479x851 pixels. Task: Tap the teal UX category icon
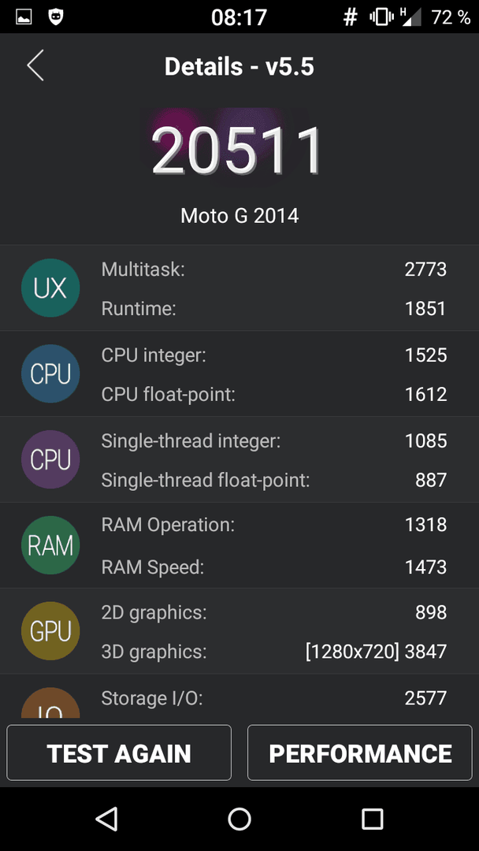pos(50,288)
